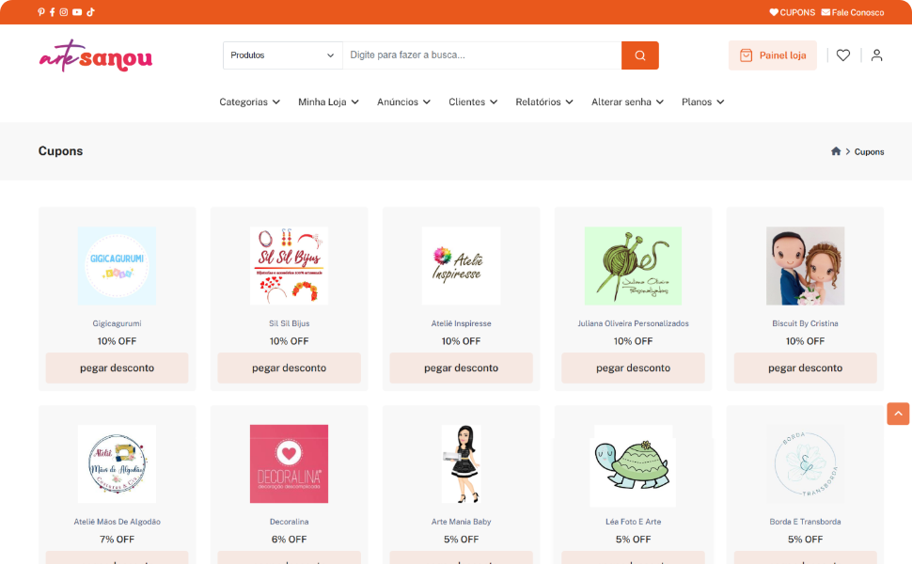This screenshot has height=564, width=912.
Task: Open the TikTok social link
Action: [x=91, y=12]
